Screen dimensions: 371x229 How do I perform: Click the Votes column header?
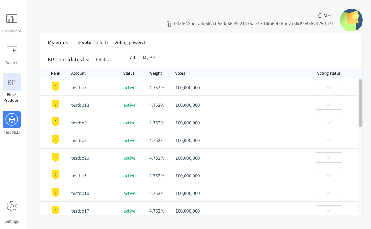[x=180, y=73]
